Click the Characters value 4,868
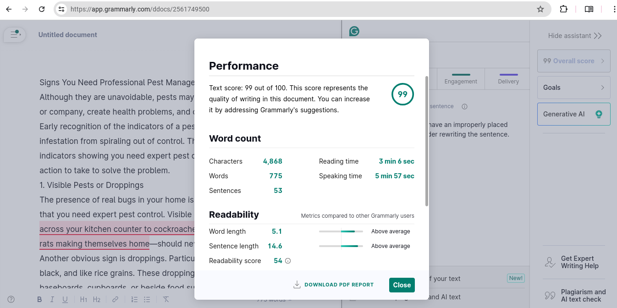 (x=273, y=161)
